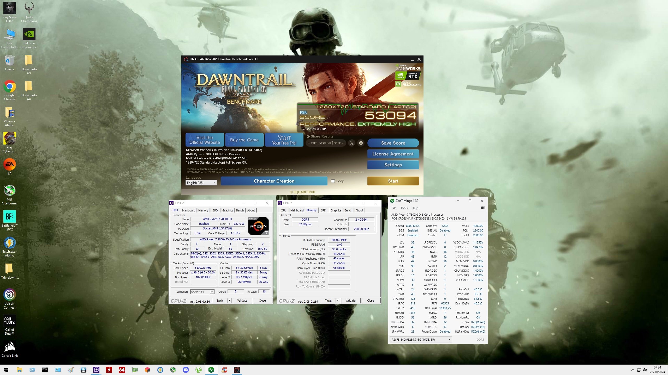Open Corsair Link desktop icon

tap(9, 349)
